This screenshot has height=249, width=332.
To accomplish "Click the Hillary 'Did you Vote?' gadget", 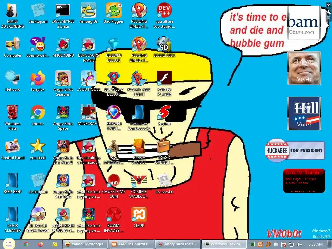I will coord(304,113).
